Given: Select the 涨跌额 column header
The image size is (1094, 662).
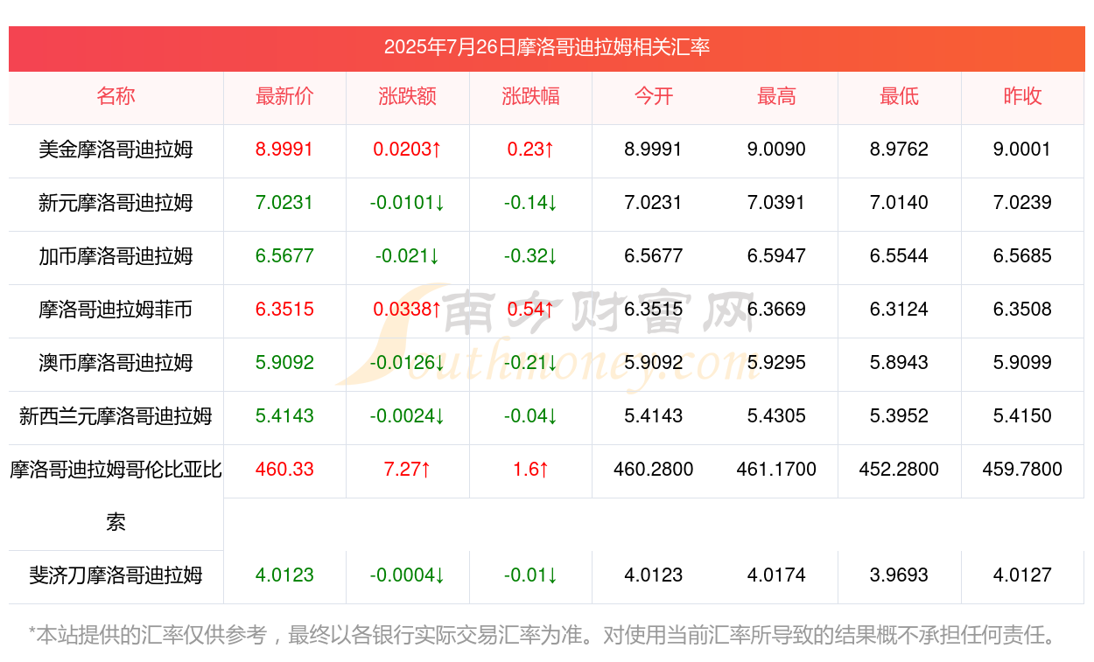Looking at the screenshot, I should (x=408, y=96).
